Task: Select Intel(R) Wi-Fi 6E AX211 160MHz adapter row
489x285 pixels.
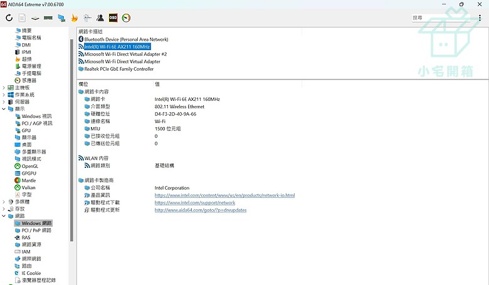Action: 115,47
